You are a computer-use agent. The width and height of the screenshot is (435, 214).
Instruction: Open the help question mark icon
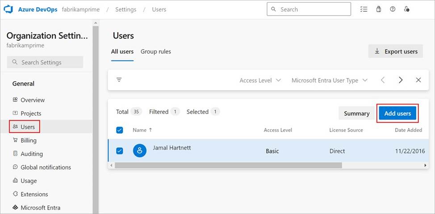(393, 9)
